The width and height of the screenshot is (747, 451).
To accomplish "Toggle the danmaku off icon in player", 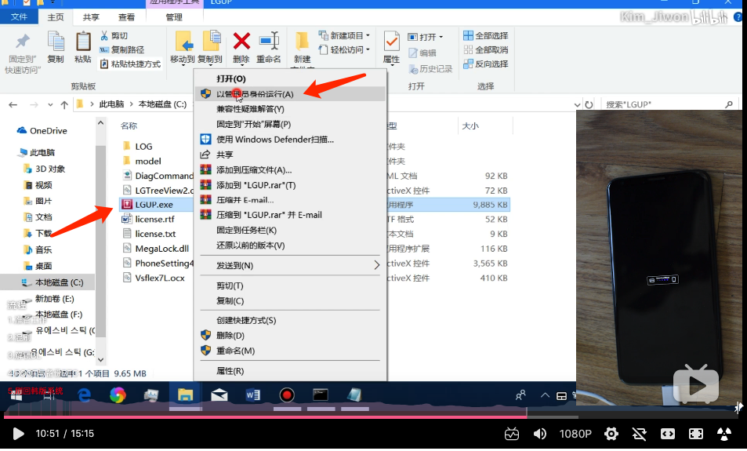I will coord(640,434).
